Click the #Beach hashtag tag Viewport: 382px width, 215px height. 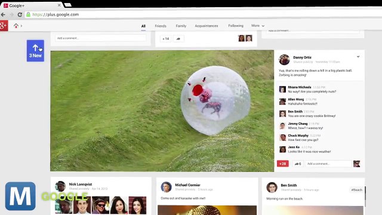(356, 190)
